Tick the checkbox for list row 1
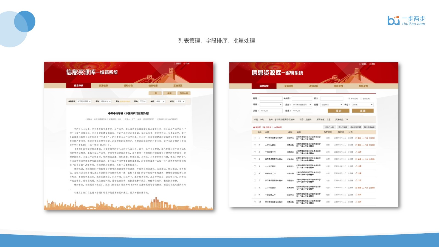Viewport: 439px width, 247px height. 255,138
